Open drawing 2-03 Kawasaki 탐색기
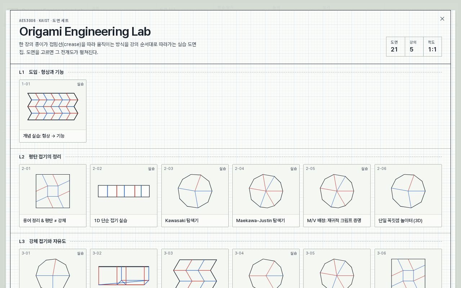The width and height of the screenshot is (461, 288). click(x=195, y=195)
